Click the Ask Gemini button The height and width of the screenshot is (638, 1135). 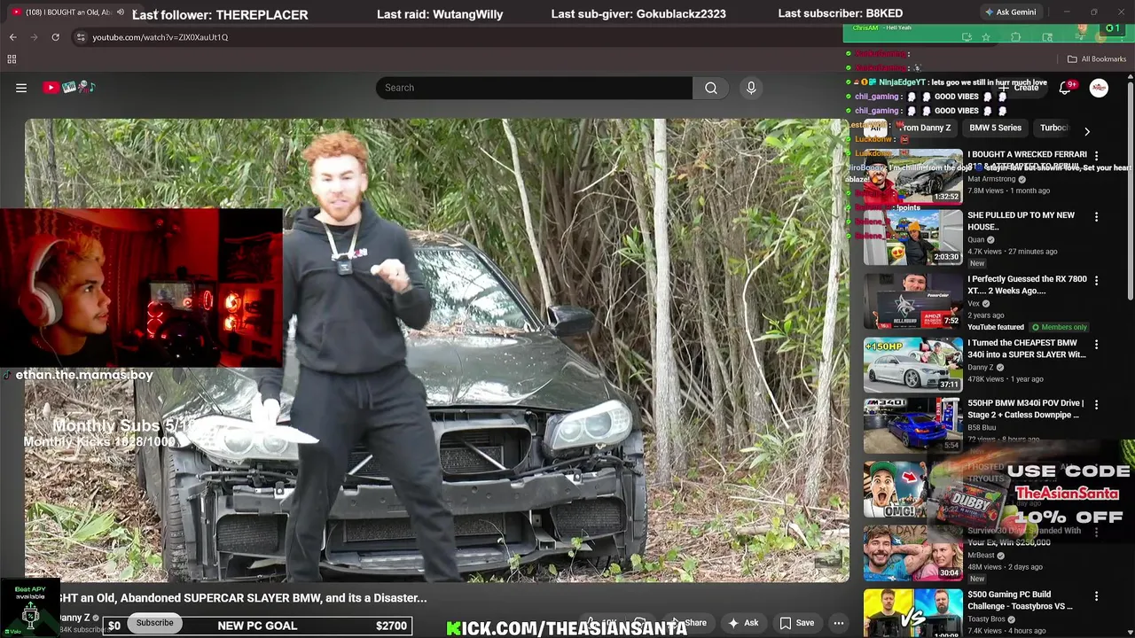point(1010,12)
